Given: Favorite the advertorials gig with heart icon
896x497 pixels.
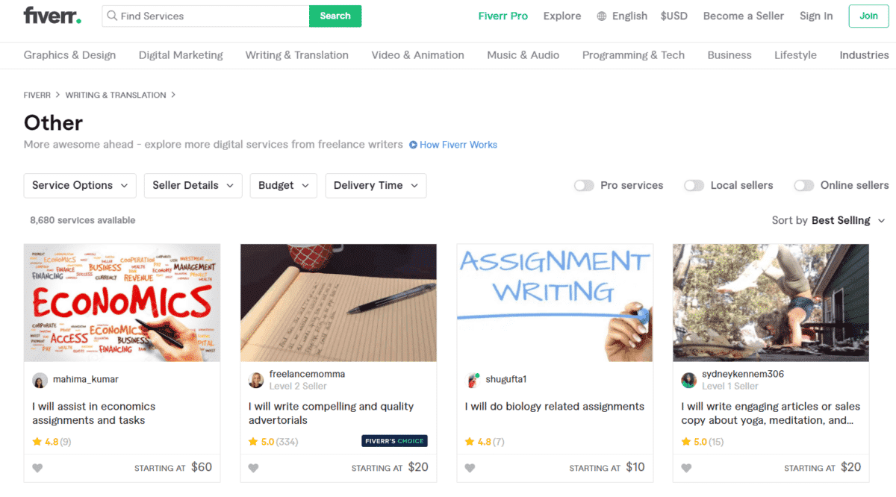Looking at the screenshot, I should [x=253, y=468].
